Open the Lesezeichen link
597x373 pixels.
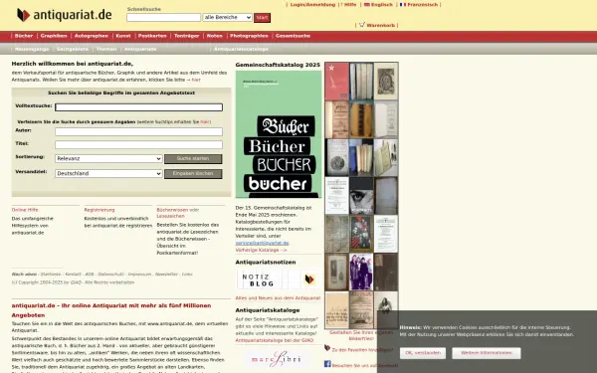(170, 216)
